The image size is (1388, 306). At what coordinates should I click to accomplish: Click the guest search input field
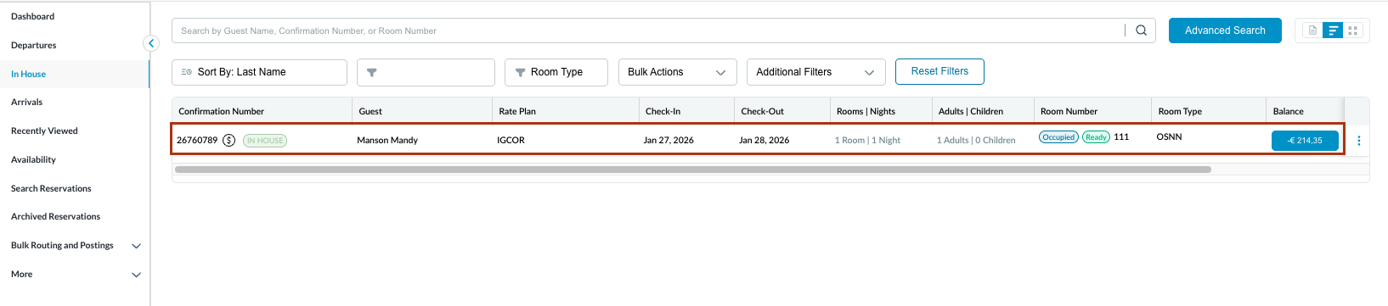tap(650, 31)
